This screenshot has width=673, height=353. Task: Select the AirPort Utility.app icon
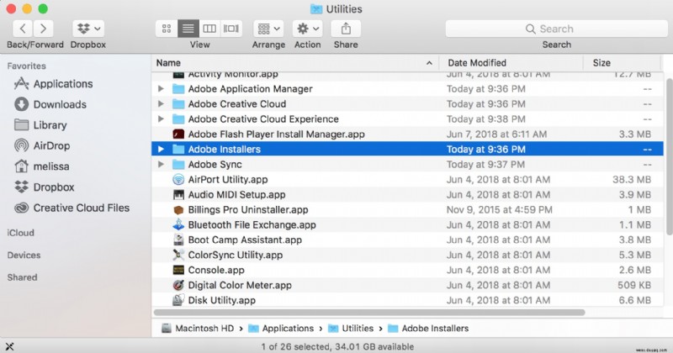(178, 179)
